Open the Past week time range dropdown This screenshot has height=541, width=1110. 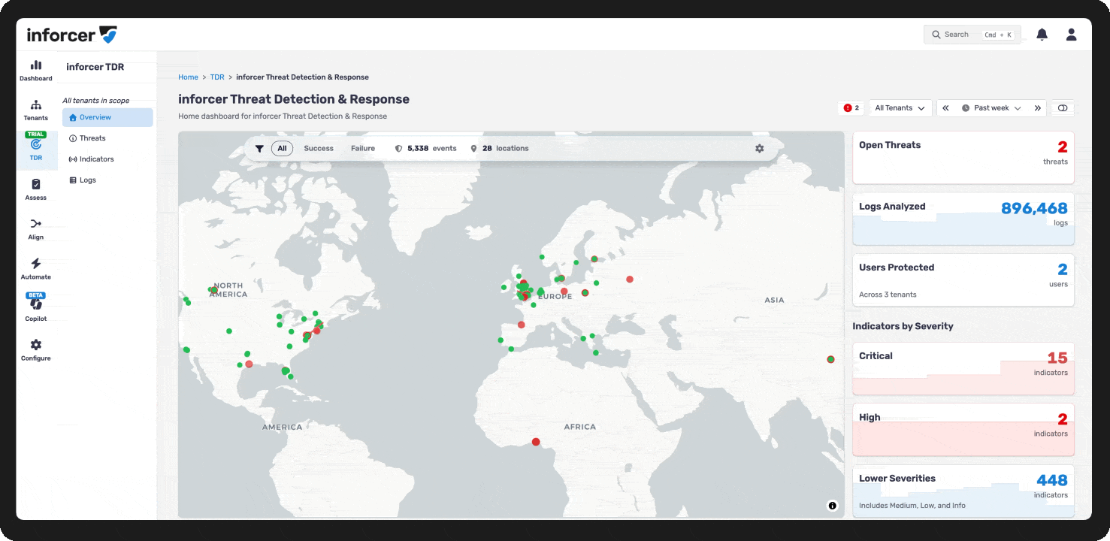(x=991, y=108)
